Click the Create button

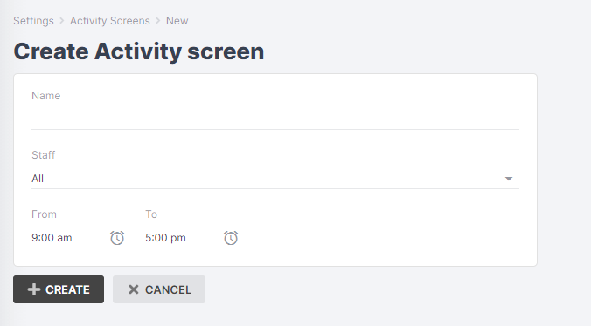point(59,289)
